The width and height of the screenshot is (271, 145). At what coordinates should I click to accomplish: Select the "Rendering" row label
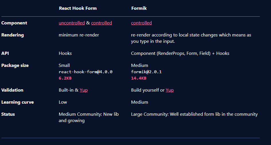12,35
